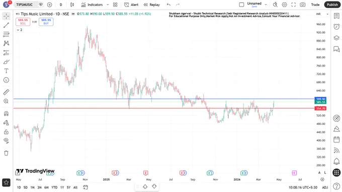Open the screeners target icon
342x192 pixels.
pyautogui.click(x=336, y=118)
